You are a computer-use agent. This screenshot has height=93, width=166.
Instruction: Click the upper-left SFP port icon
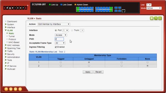click(116, 8)
